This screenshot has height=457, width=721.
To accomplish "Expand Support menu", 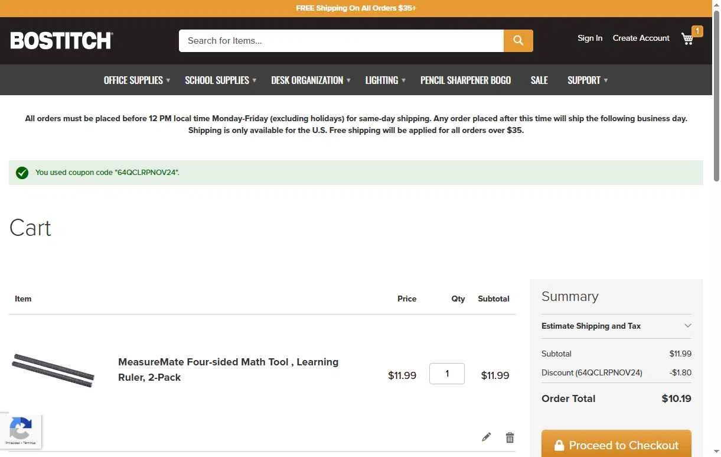I will pos(588,80).
